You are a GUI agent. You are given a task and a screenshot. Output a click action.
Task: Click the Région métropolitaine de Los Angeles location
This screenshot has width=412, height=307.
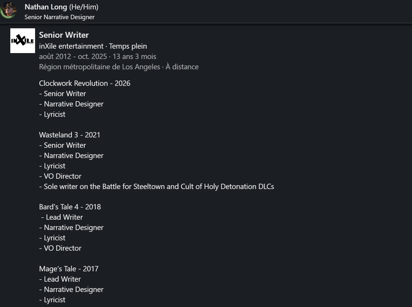click(99, 67)
